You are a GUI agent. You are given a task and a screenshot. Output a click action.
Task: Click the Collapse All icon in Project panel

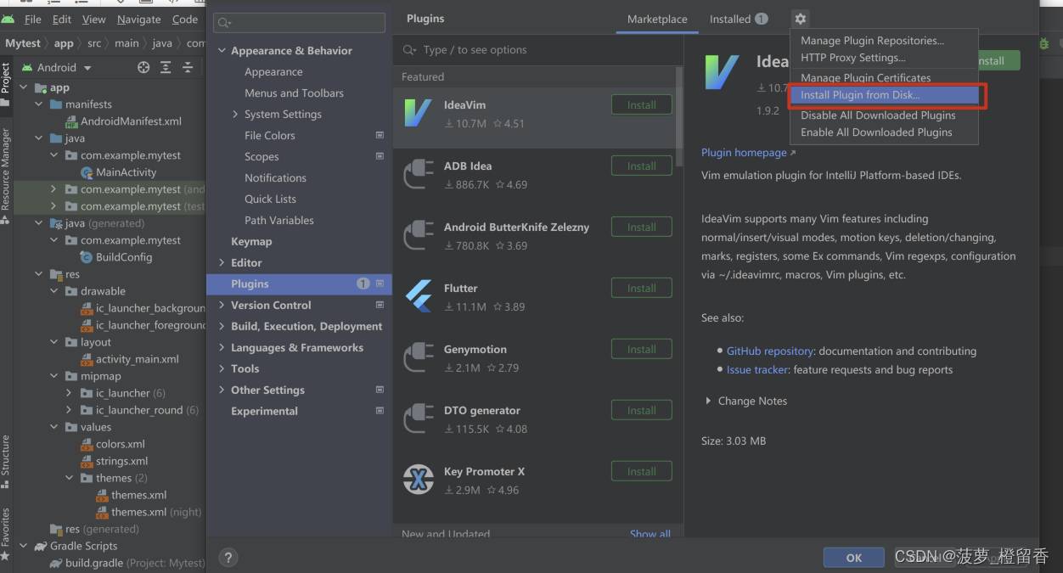188,67
